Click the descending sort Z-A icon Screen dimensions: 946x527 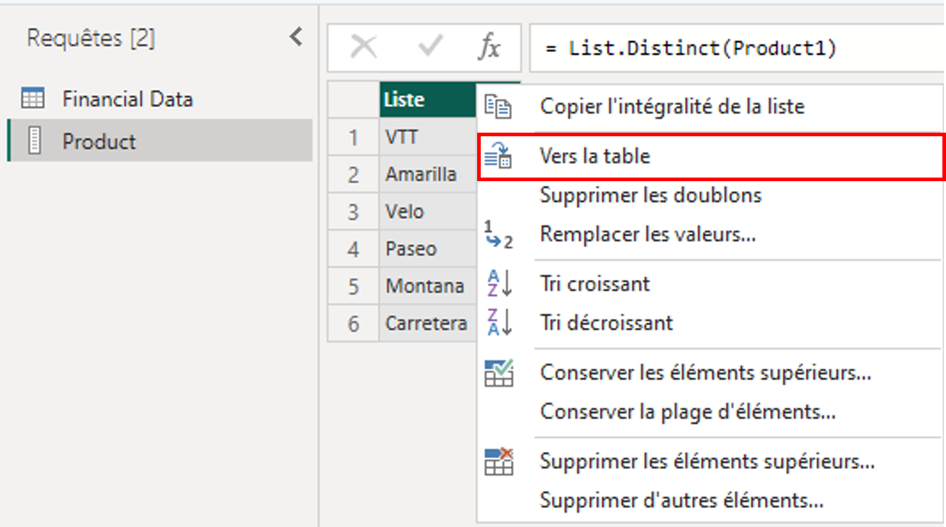(x=499, y=323)
